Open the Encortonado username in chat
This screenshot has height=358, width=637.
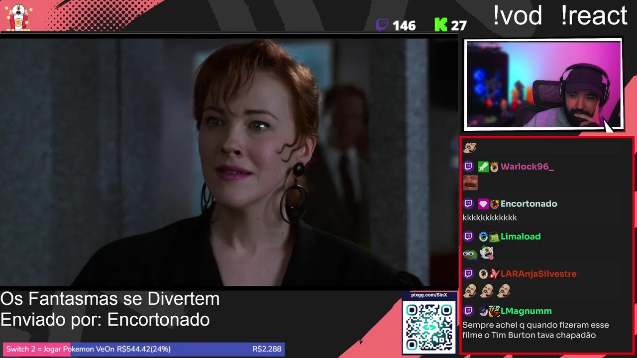pyautogui.click(x=529, y=204)
